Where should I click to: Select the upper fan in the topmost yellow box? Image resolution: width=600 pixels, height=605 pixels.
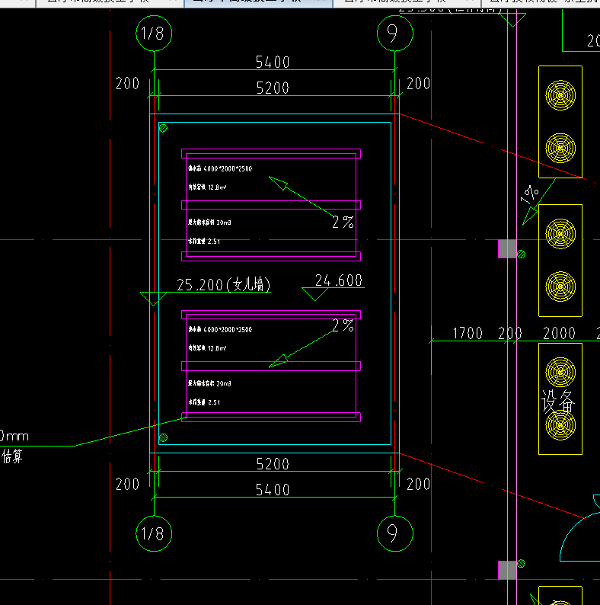560,95
